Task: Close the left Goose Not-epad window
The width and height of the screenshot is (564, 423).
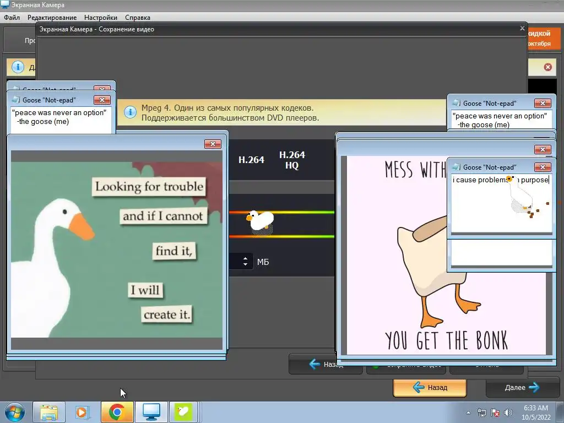Action: click(102, 100)
